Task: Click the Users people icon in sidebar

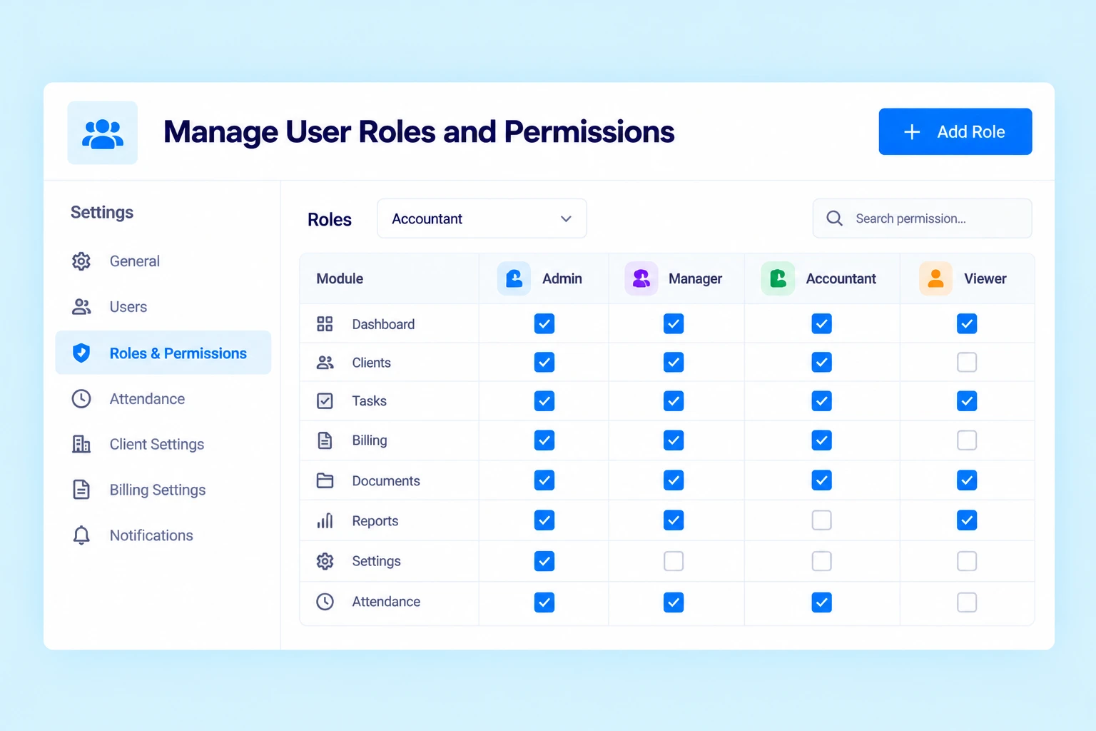Action: [x=81, y=307]
